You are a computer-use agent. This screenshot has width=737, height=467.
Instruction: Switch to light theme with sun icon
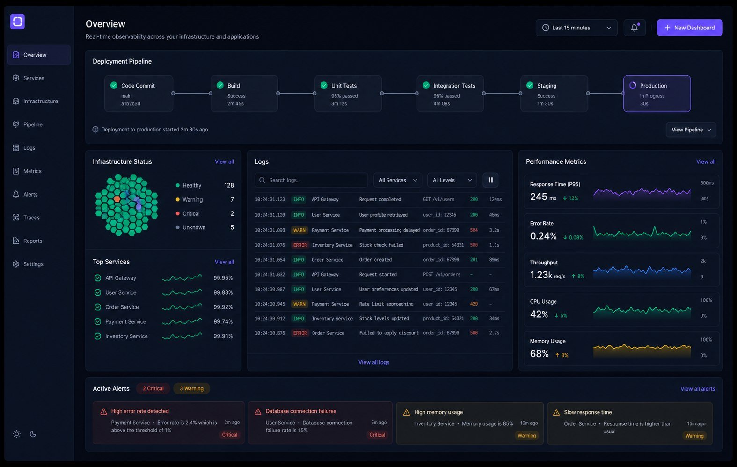[x=17, y=434]
